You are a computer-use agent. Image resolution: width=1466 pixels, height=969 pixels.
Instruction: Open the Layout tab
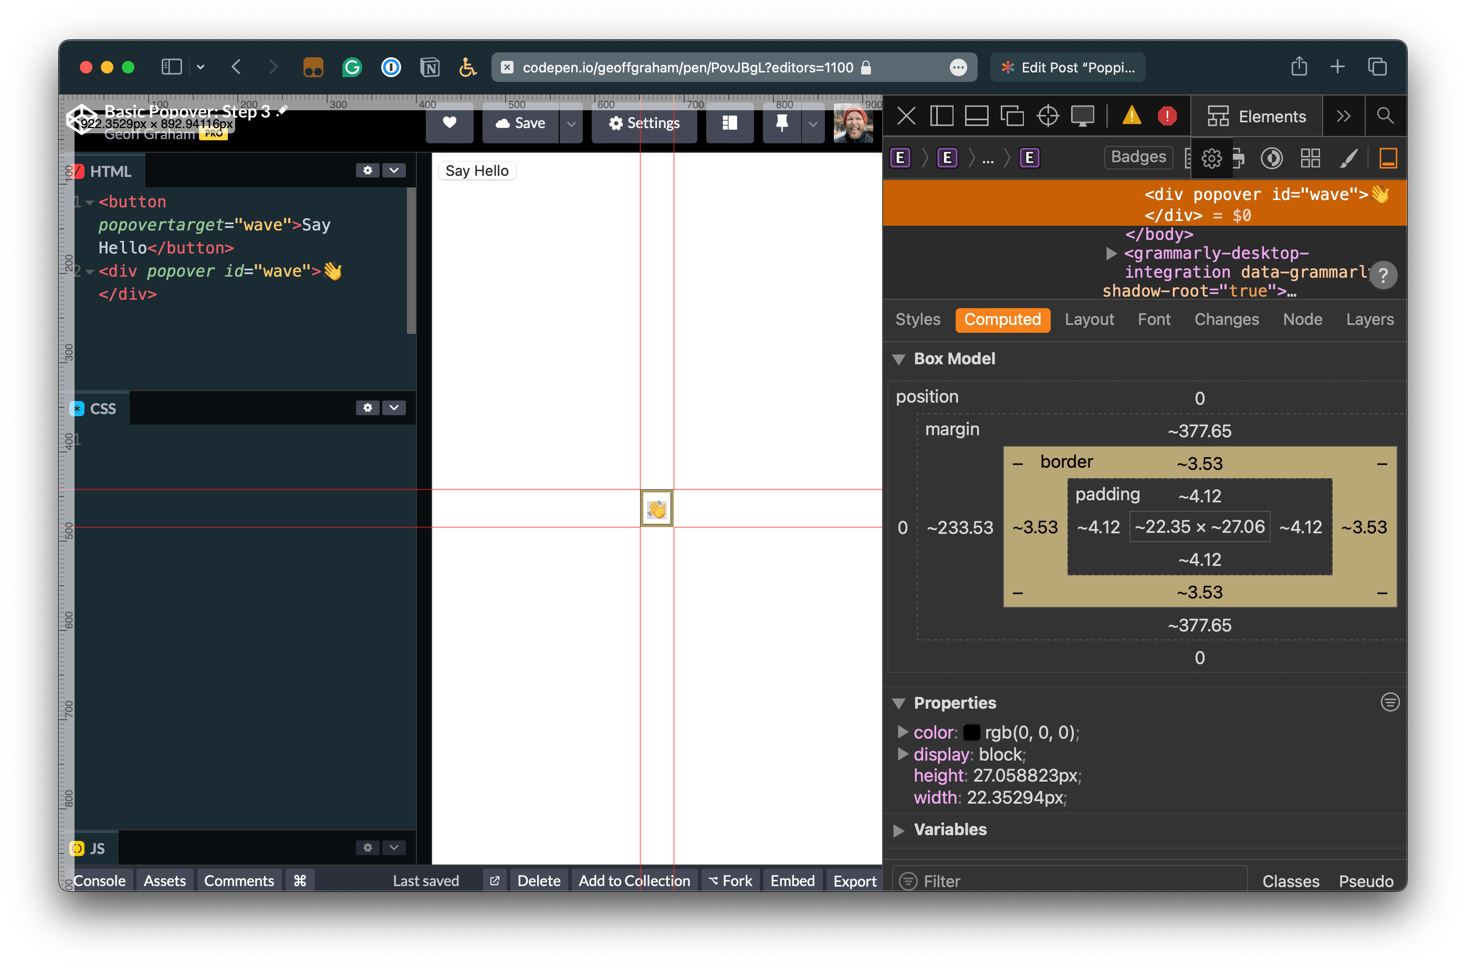pyautogui.click(x=1089, y=320)
